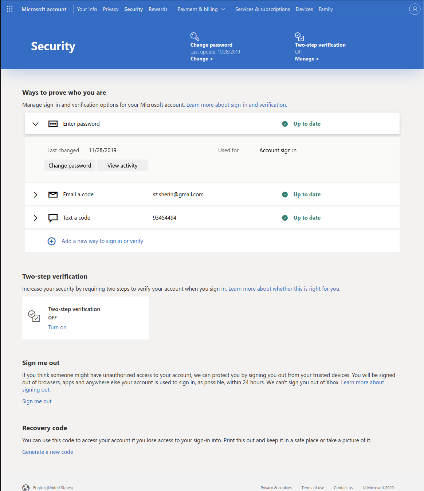The width and height of the screenshot is (424, 491).
Task: Open Contact us footer link
Action: click(343, 488)
